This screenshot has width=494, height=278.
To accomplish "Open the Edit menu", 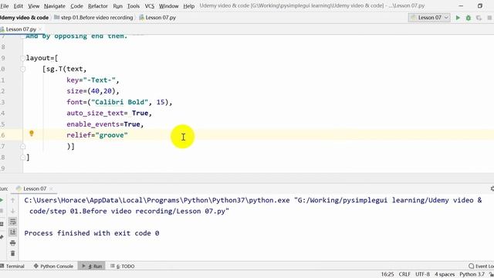I will point(19,6).
